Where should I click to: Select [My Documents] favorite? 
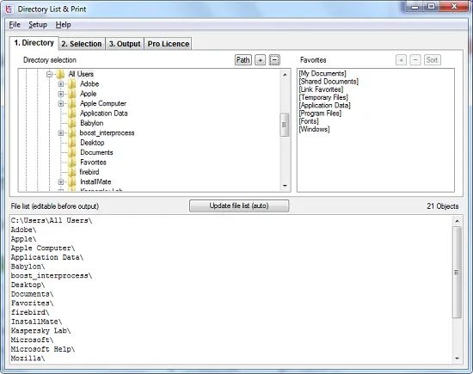point(322,74)
